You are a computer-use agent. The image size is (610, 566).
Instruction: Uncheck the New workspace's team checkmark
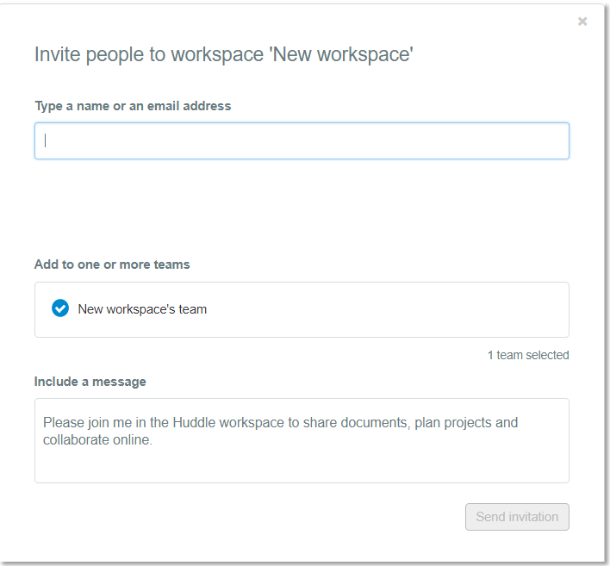[60, 308]
